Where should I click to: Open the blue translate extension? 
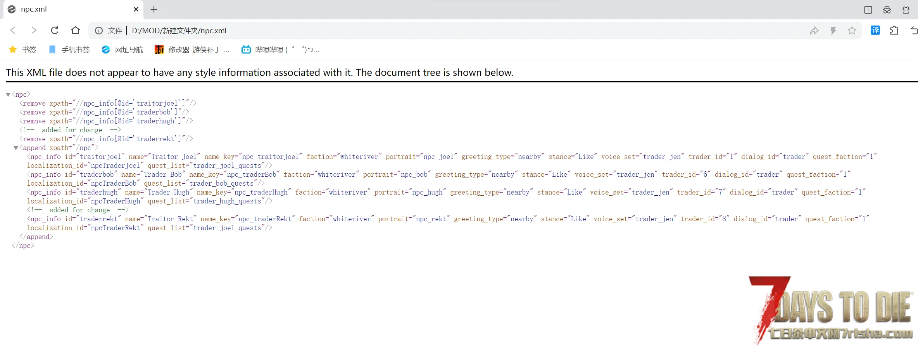point(875,30)
